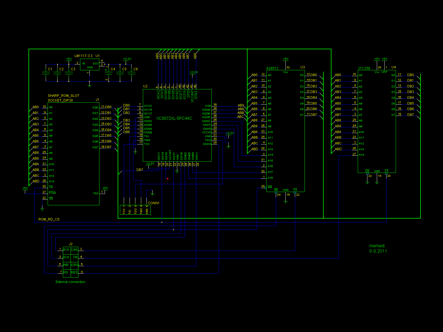Click capacitor label C1

coord(50,69)
